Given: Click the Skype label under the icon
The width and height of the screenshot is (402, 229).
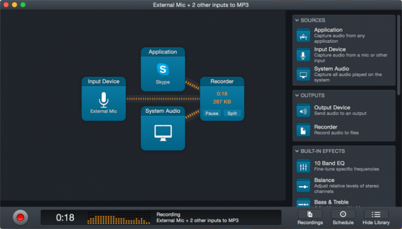Looking at the screenshot, I should (x=163, y=82).
